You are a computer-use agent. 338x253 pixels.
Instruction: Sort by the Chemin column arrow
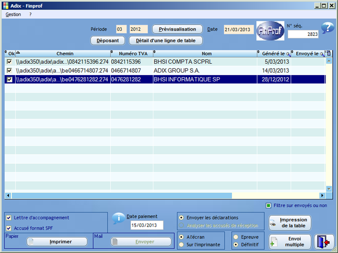[x=18, y=52]
